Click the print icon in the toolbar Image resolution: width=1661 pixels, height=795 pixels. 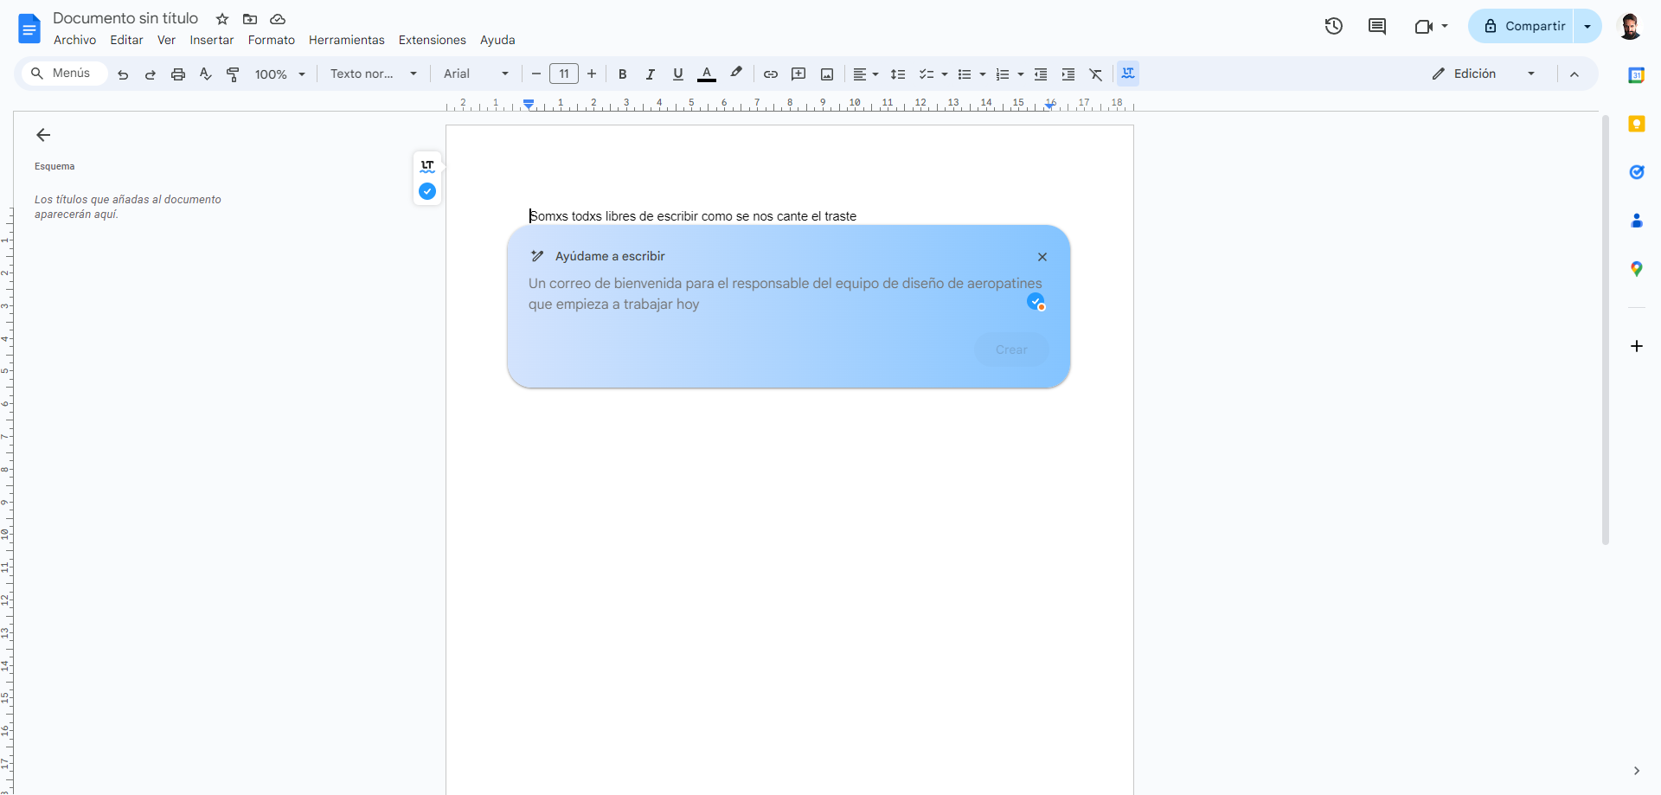pyautogui.click(x=177, y=74)
